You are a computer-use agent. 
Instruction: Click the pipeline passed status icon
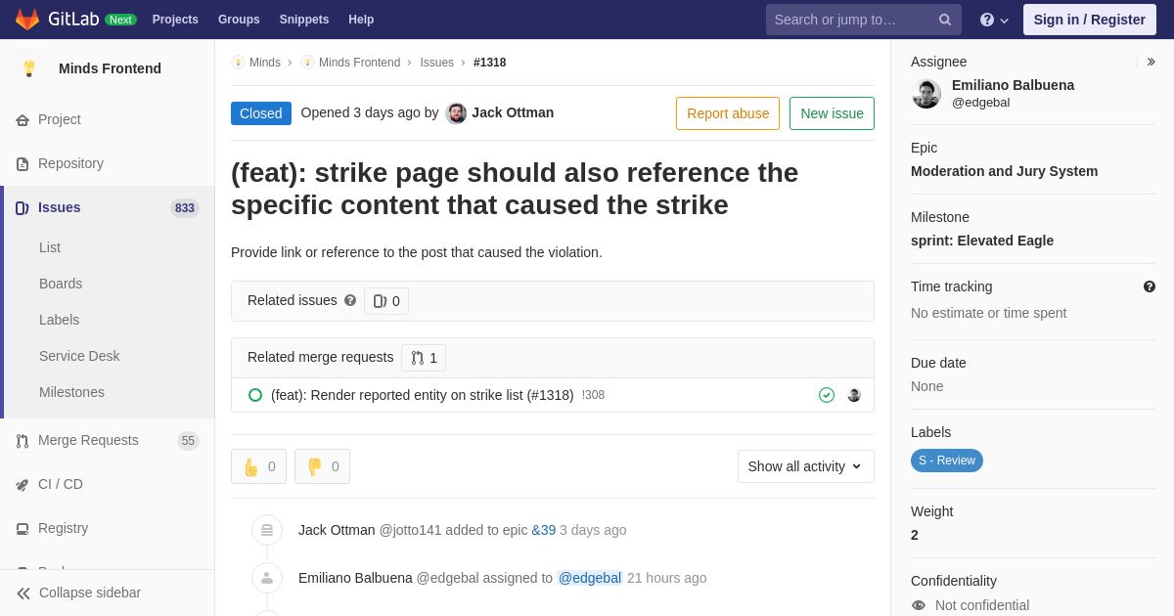pos(827,395)
